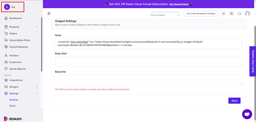Viewport: 256px width, 122px height.
Task: Expand the Products submenu chevron
Action: [x=37, y=27]
